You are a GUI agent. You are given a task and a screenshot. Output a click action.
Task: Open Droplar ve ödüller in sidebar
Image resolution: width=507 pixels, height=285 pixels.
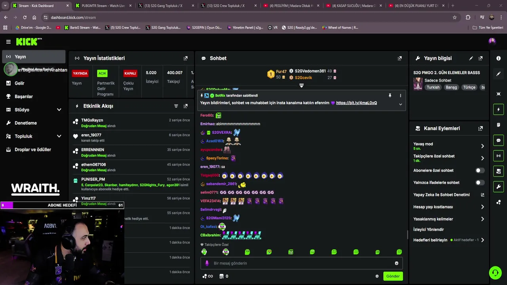click(34, 150)
